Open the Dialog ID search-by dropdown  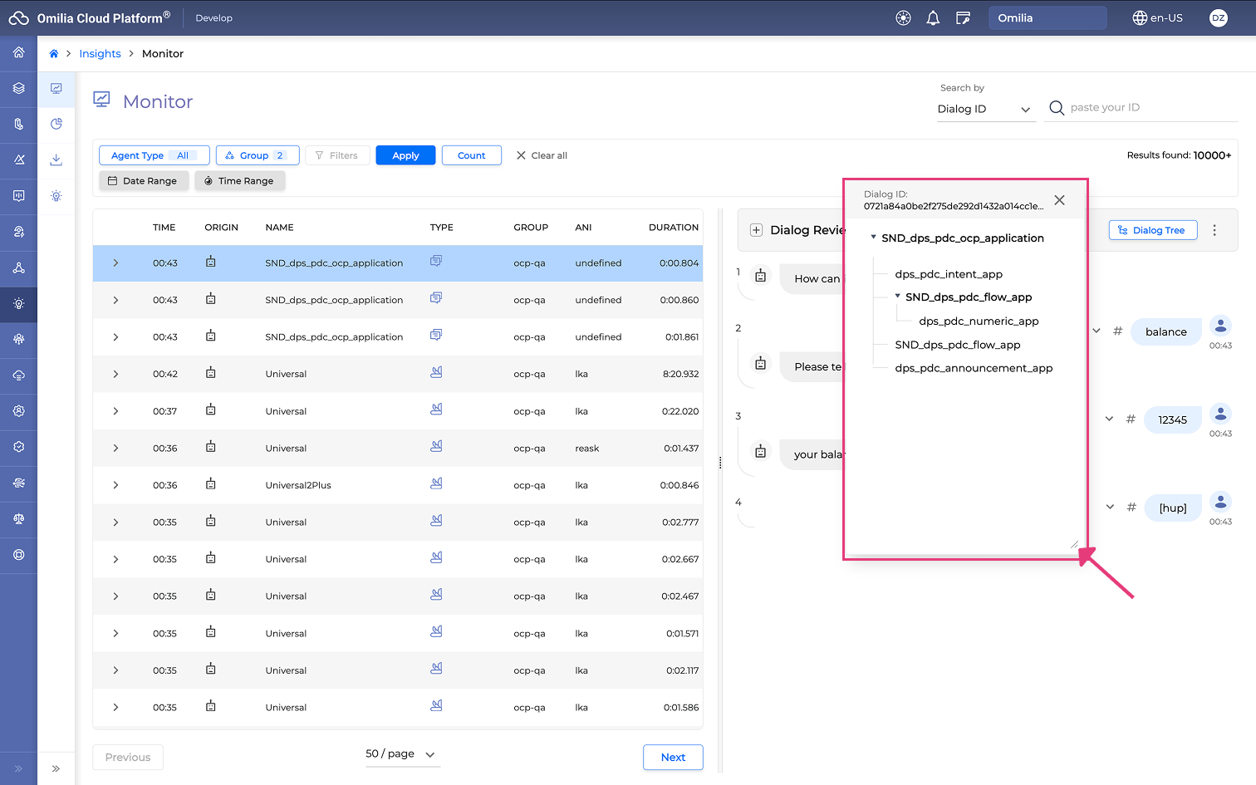point(984,109)
